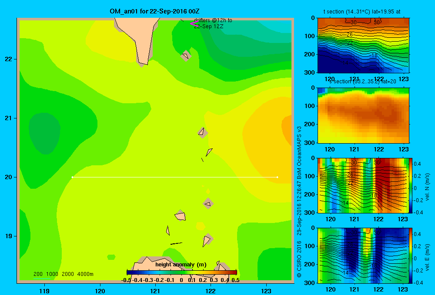Click the white section line at latitude 20
The height and width of the screenshot is (295, 435).
pyautogui.click(x=175, y=177)
